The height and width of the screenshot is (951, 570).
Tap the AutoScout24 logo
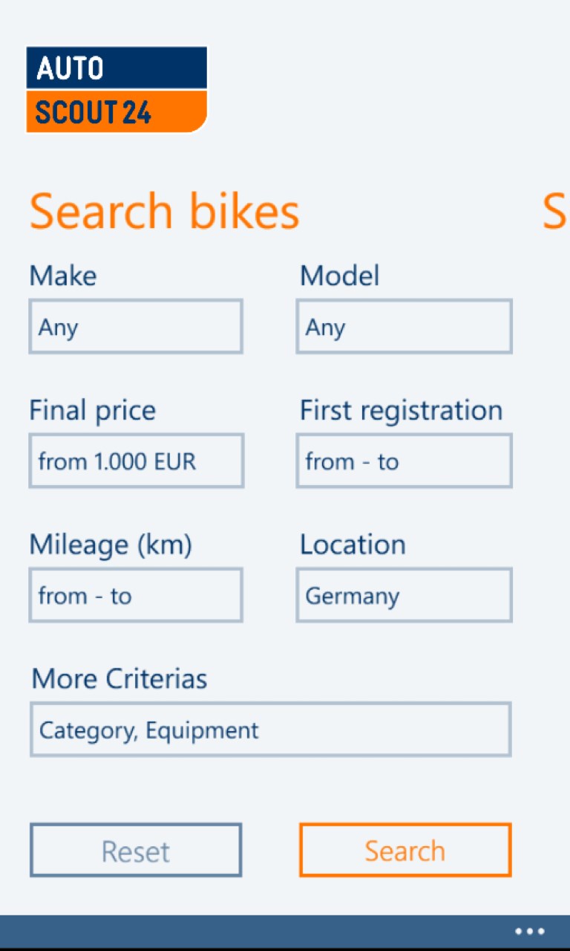tap(117, 89)
